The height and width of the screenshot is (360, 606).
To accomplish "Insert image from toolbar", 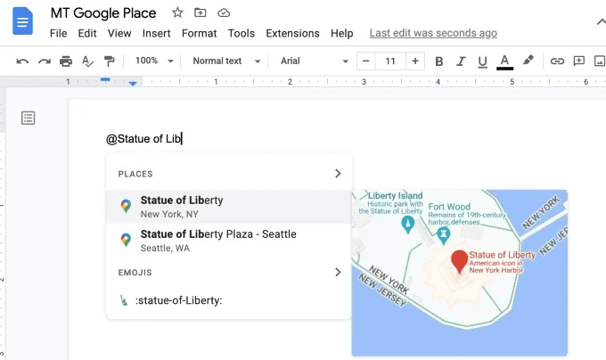I will pos(600,61).
